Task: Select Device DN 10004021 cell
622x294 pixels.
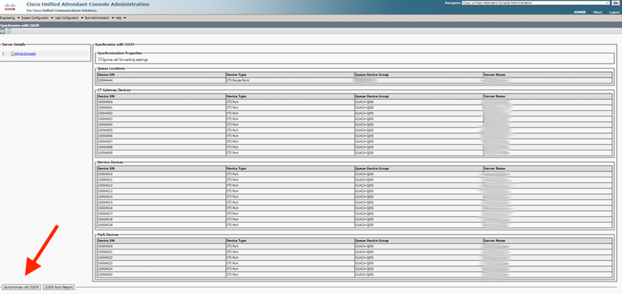Action: (x=161, y=252)
